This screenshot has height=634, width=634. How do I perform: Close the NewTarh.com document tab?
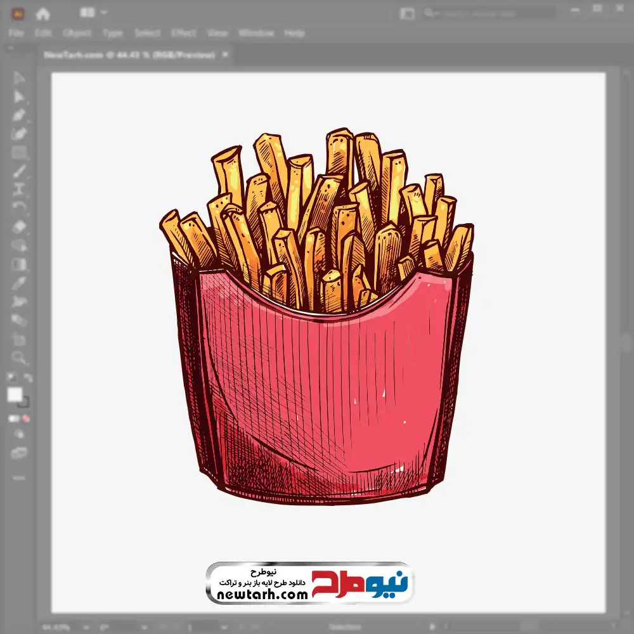pos(224,55)
